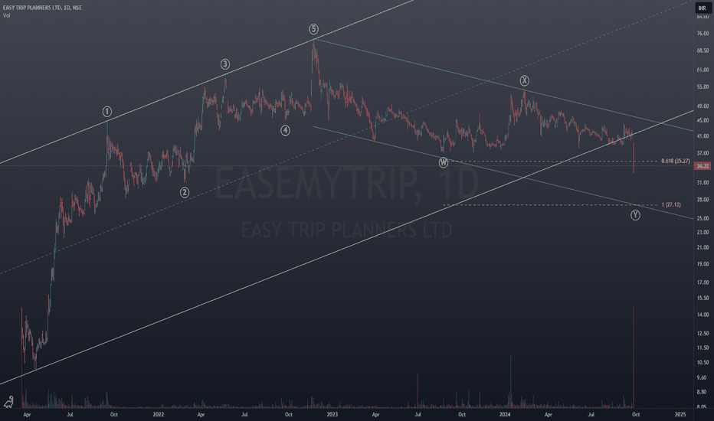Click the 12.50 price axis label
Screen dimensions: 714x421
click(x=703, y=334)
